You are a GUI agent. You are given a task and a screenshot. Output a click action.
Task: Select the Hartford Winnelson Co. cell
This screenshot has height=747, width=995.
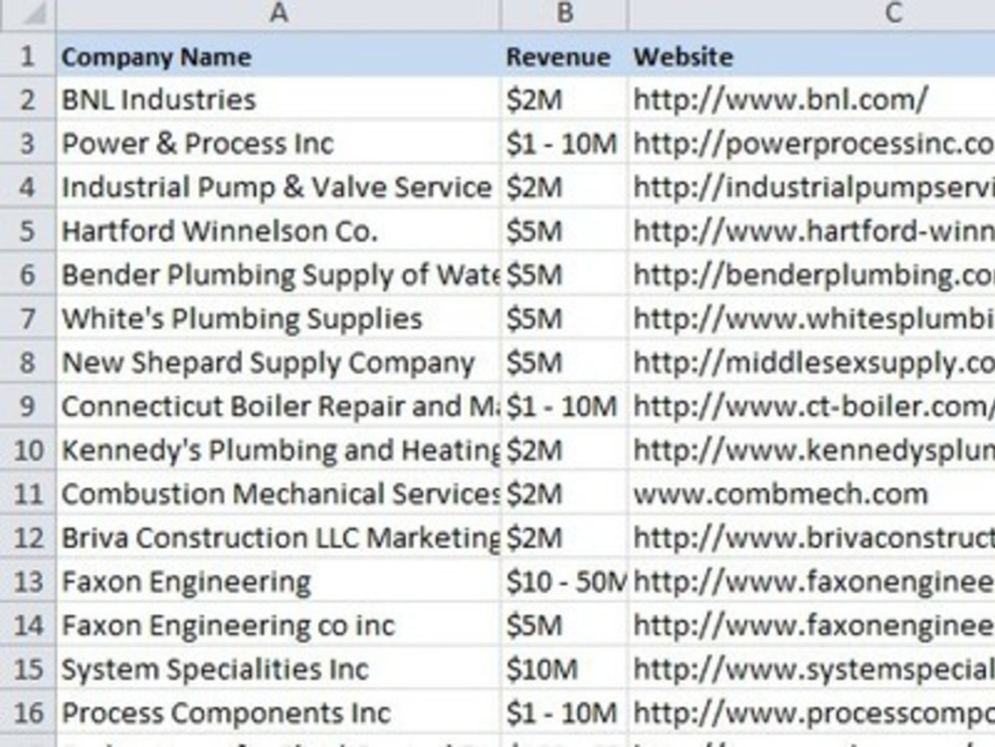279,231
